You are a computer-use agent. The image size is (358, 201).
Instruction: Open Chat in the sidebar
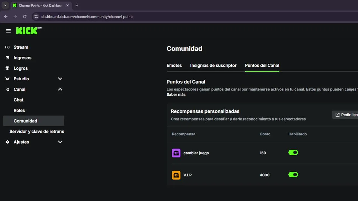18,100
